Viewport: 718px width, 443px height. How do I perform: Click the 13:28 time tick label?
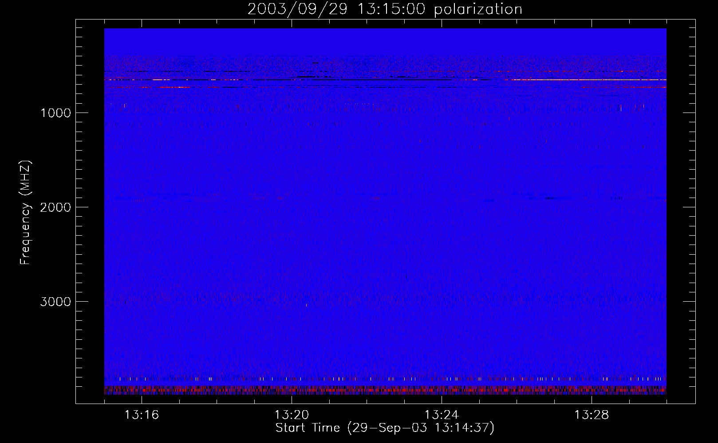[x=592, y=415]
